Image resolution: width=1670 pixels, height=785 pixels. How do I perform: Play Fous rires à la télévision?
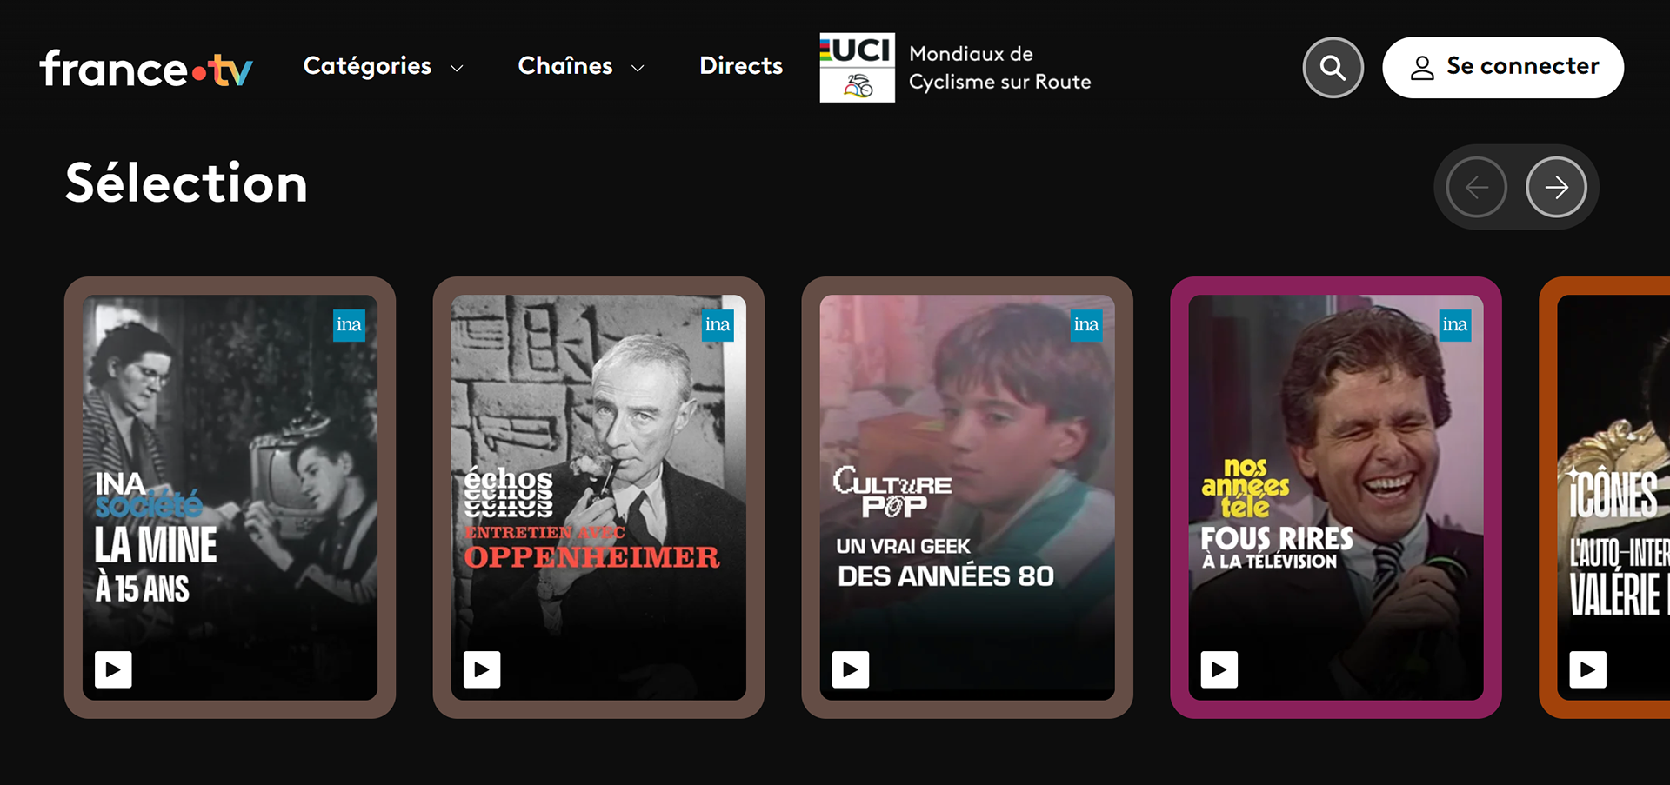[x=1219, y=669]
